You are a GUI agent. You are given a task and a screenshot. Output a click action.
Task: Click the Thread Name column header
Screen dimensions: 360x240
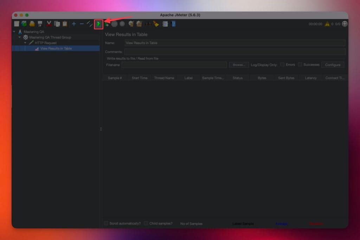(x=164, y=78)
